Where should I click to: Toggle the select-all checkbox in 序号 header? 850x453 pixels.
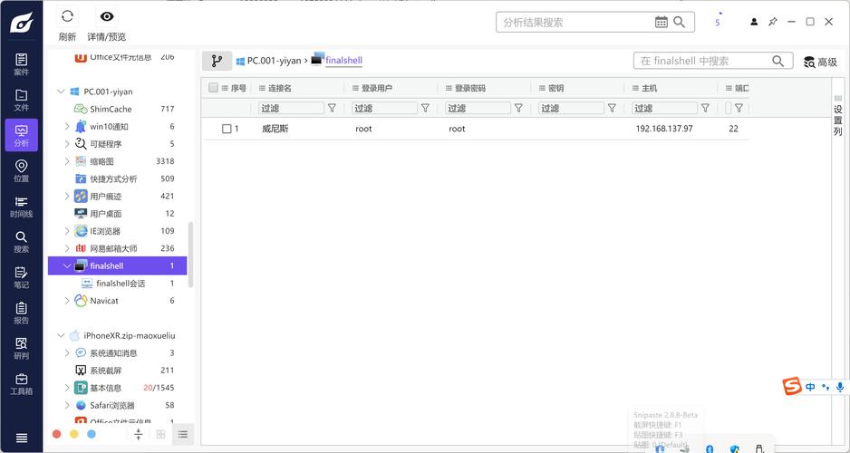pos(214,88)
